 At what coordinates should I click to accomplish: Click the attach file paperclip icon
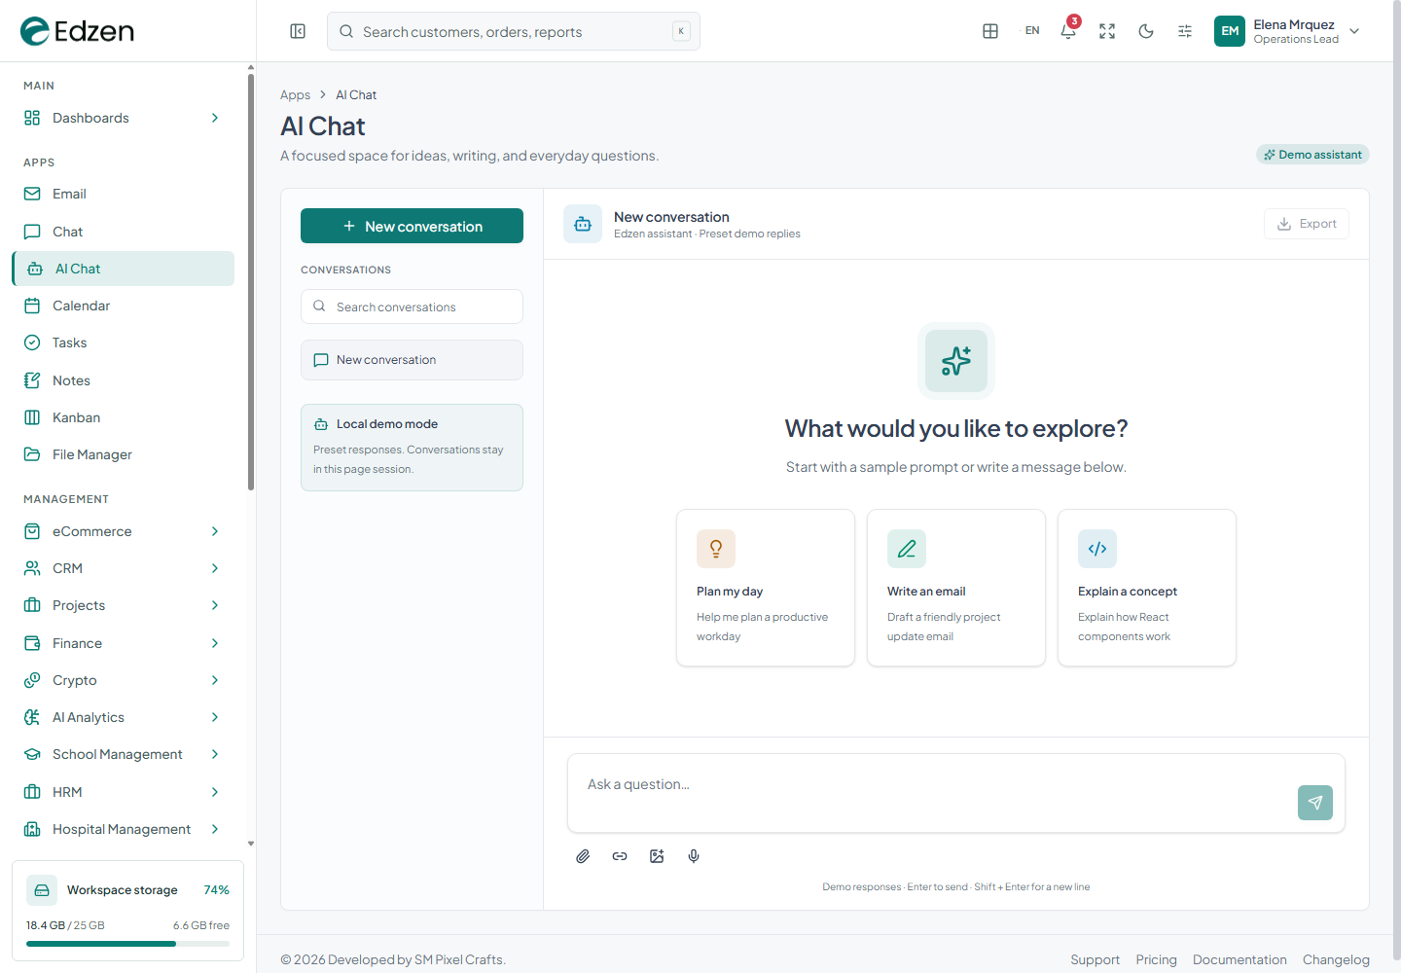click(583, 856)
